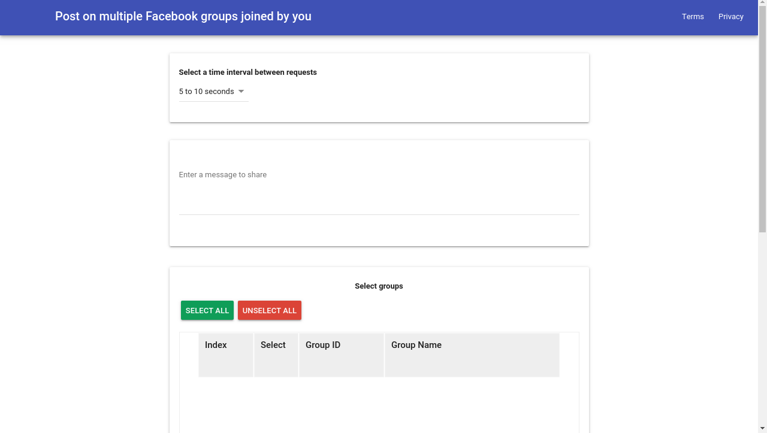This screenshot has width=767, height=433.
Task: Open the time interval dropdown showing 5 to 10 seconds
Action: (x=213, y=92)
